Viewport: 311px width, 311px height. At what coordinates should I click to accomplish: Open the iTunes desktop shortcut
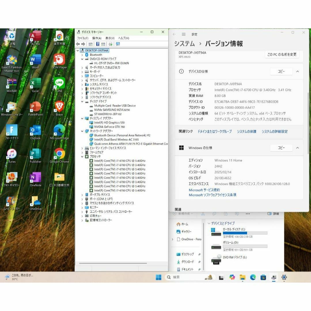click(12, 156)
